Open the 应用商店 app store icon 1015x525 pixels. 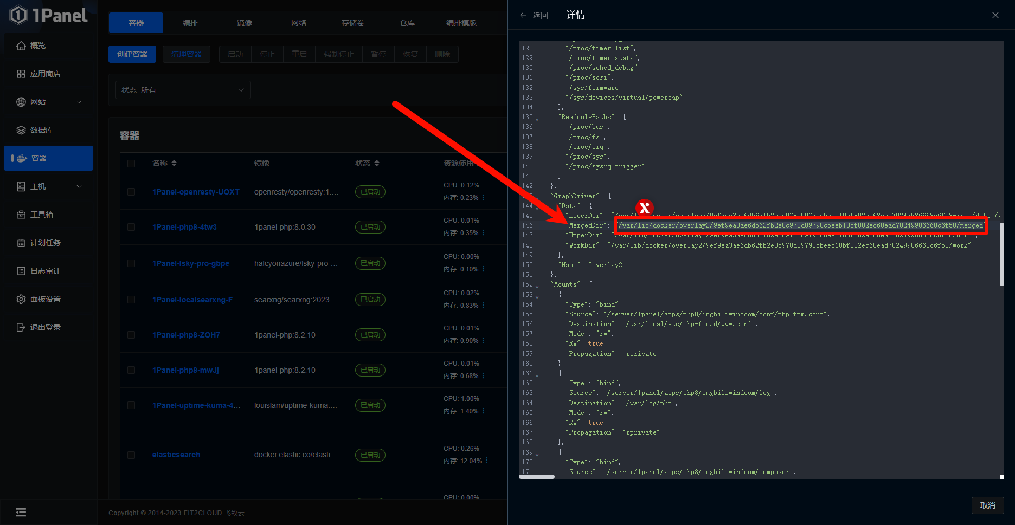point(21,74)
